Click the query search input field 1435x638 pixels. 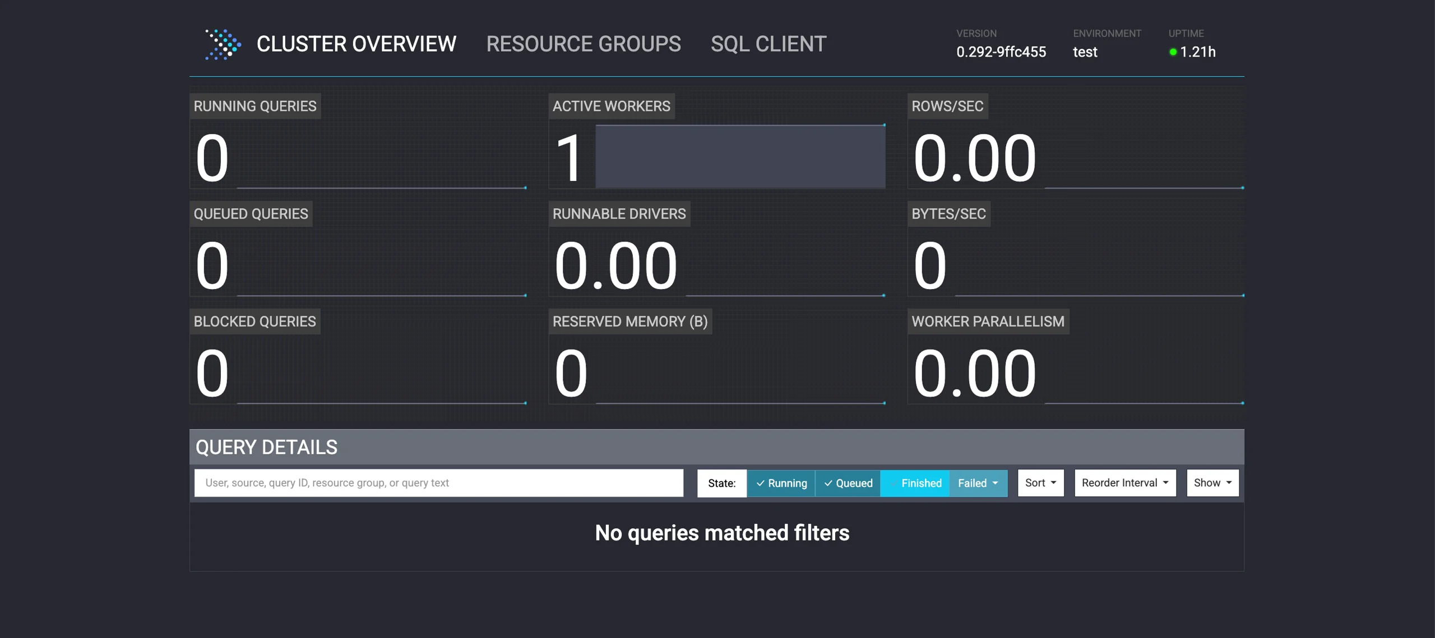[x=438, y=483]
